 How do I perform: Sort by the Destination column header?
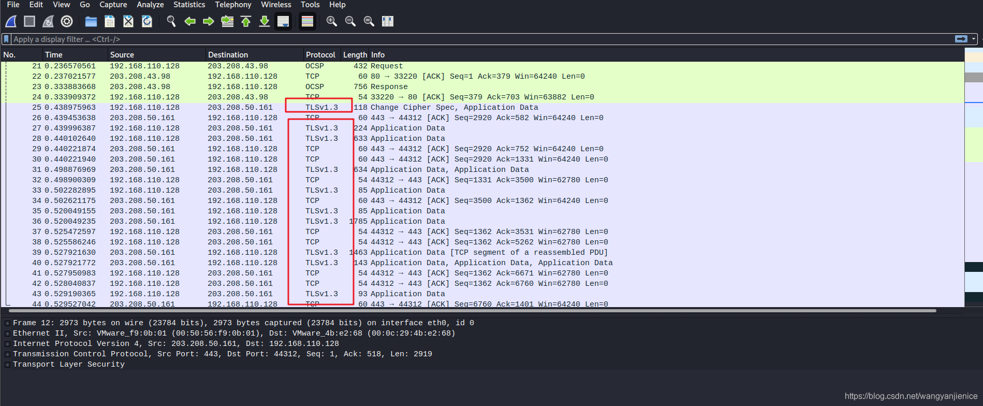[x=255, y=55]
